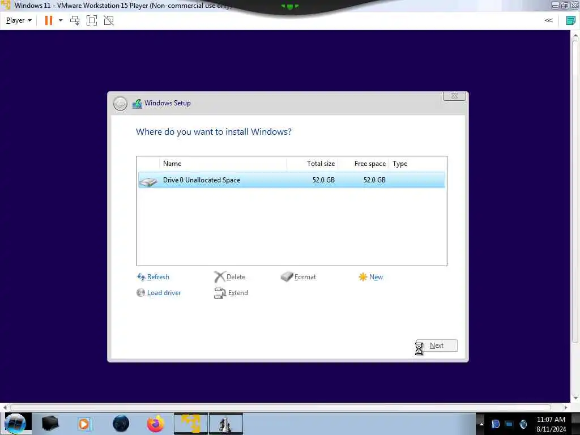Click the round dark clock-like tray icon
The image size is (580, 435).
coord(523,424)
